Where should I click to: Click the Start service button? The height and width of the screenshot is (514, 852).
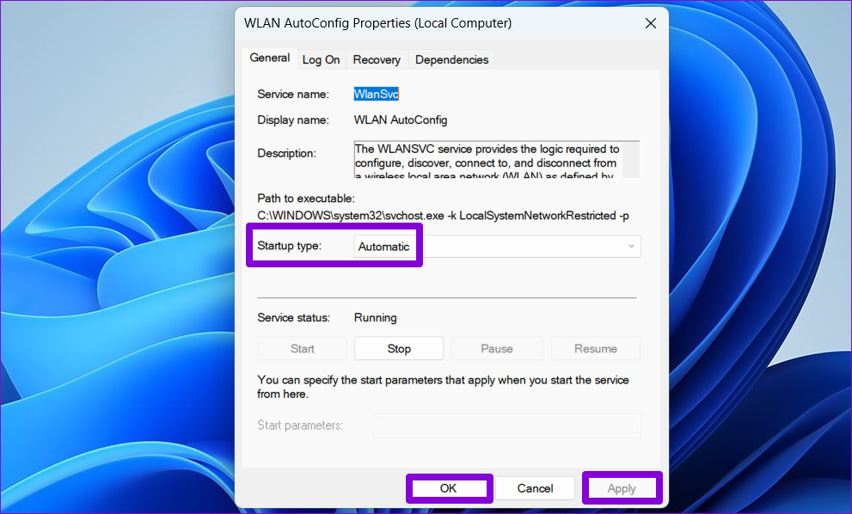302,349
